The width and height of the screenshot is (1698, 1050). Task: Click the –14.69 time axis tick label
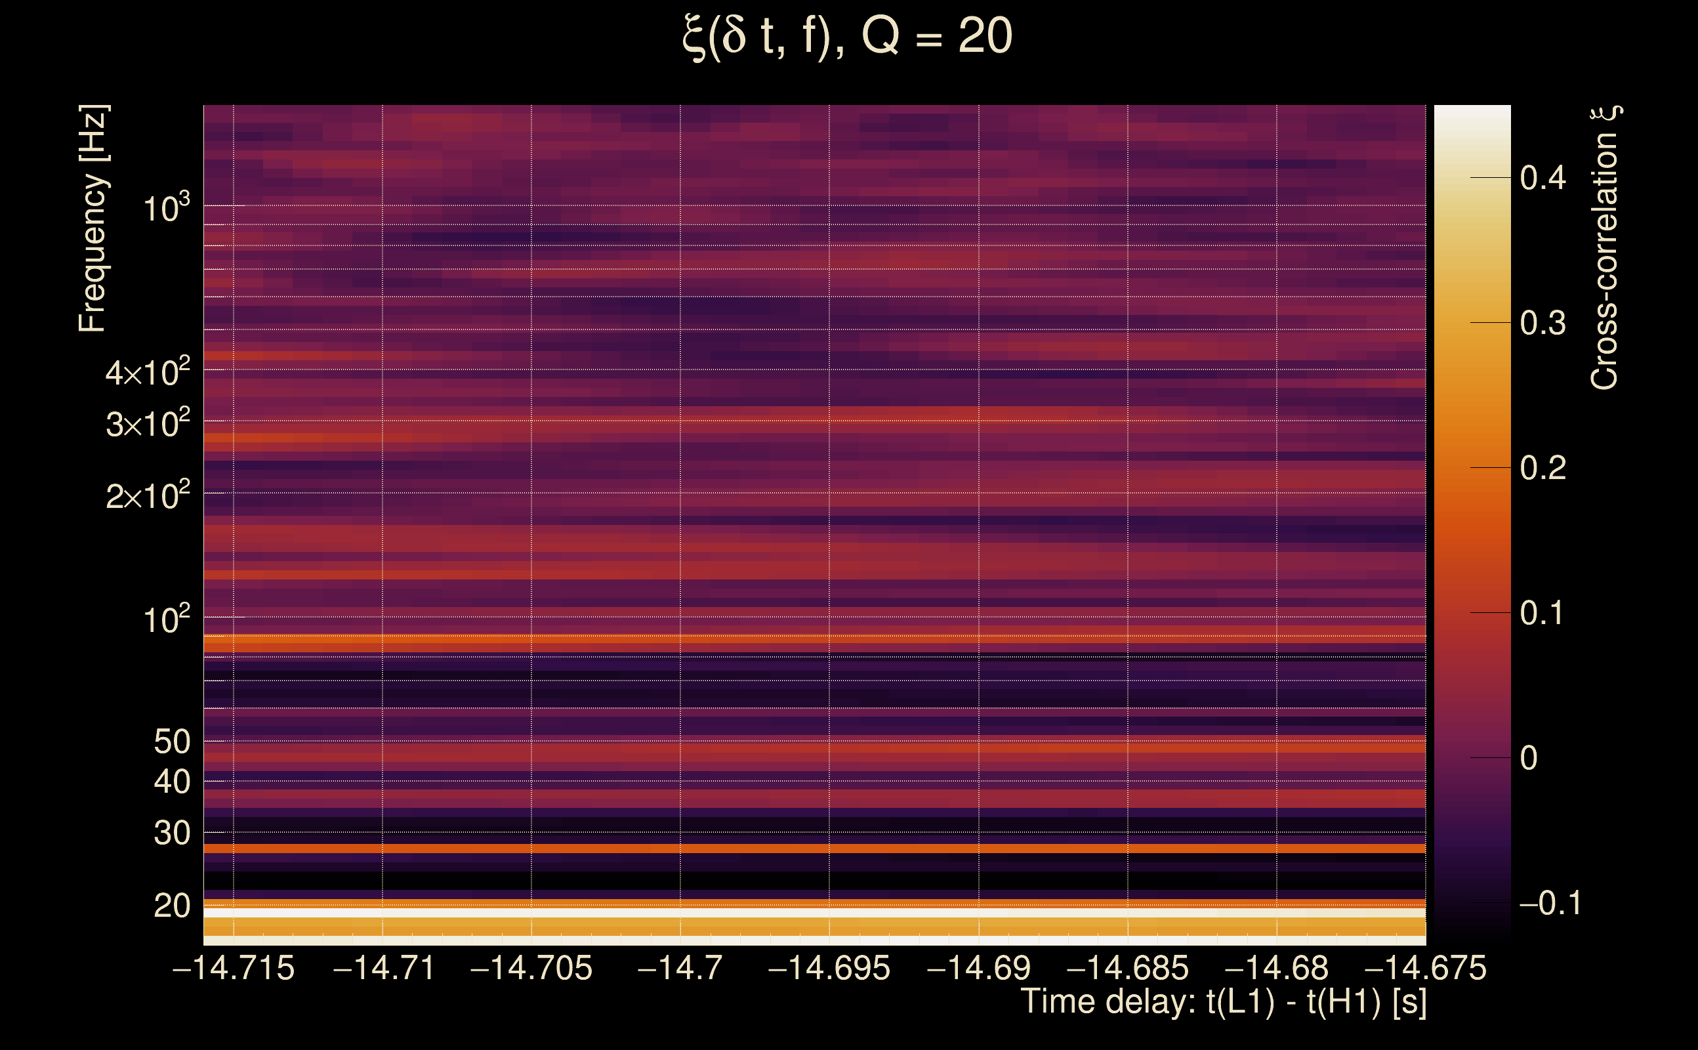[x=979, y=968]
